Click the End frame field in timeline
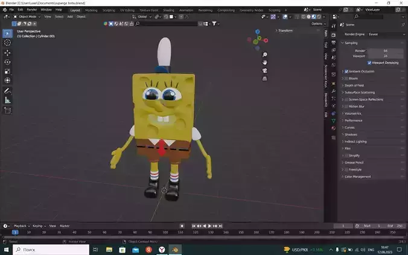The image size is (408, 255). pyautogui.click(x=395, y=226)
